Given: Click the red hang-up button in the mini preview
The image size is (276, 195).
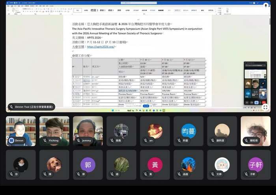Looking at the screenshot, I should tap(263, 102).
